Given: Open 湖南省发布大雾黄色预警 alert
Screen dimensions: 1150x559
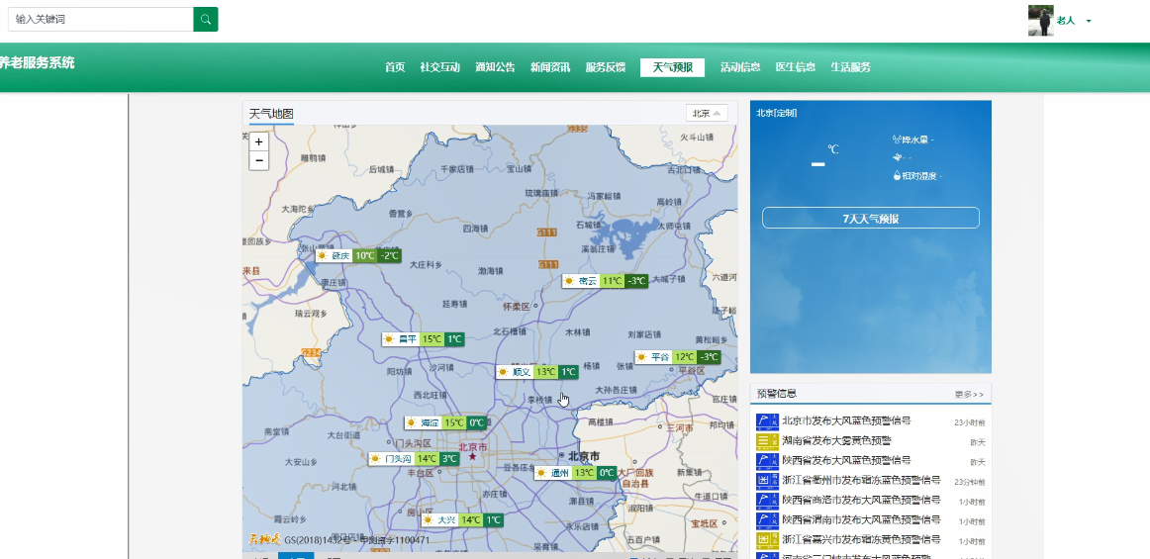Looking at the screenshot, I should pos(837,441).
